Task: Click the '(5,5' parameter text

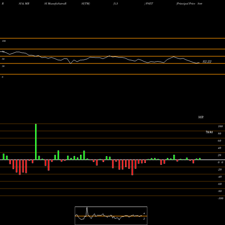Action: click(116, 4)
